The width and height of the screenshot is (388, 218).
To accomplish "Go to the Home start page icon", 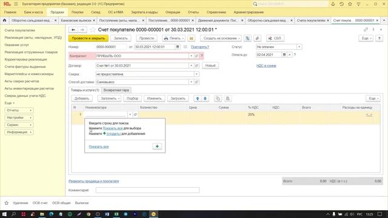I will (4, 21).
